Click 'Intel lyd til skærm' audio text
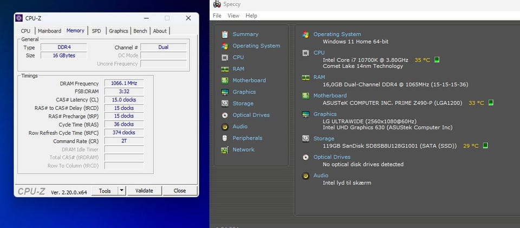The height and width of the screenshot is (228, 520). (x=347, y=183)
